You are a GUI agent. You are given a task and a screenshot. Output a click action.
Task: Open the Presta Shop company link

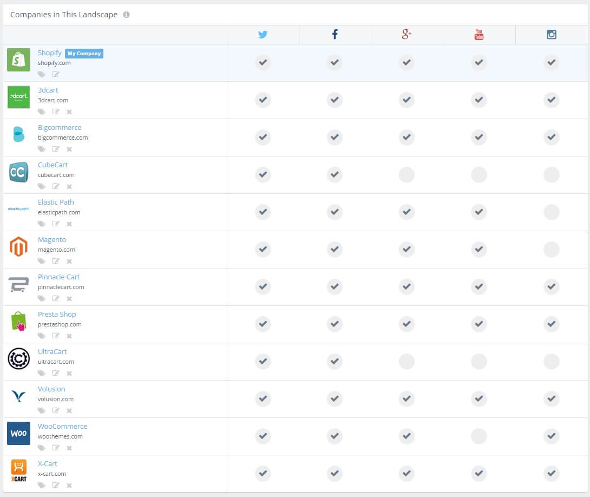pos(57,314)
